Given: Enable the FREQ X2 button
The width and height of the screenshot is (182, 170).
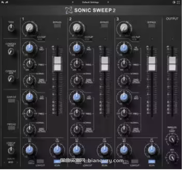Looking at the screenshot, I should point(11,128).
